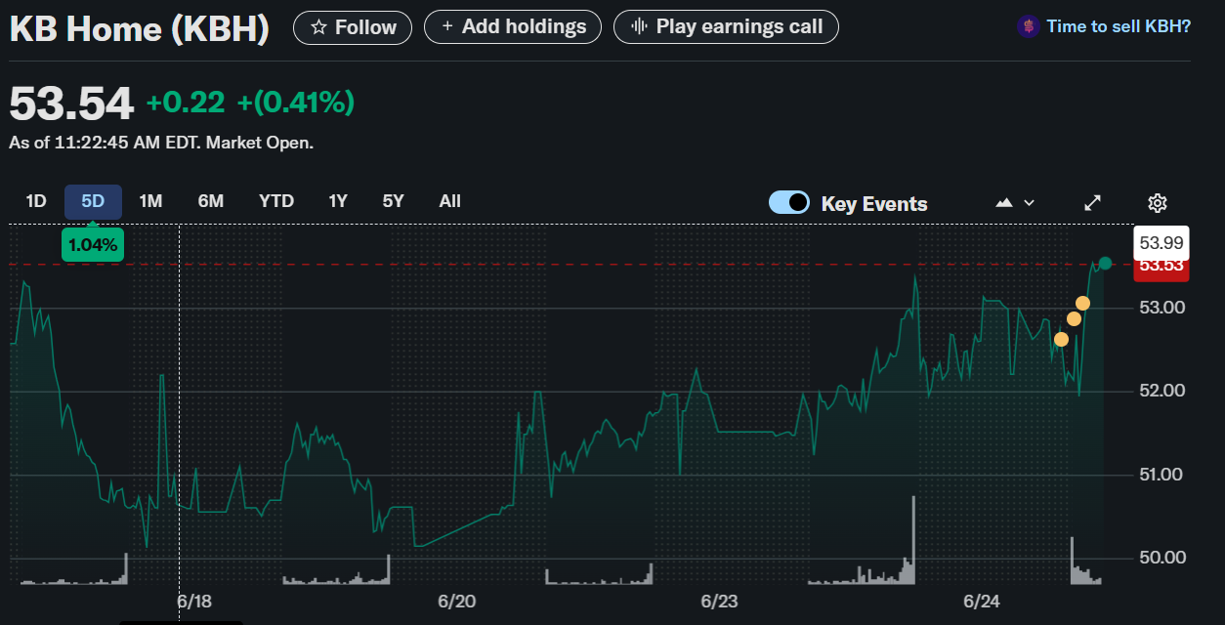Screen dimensions: 1225x625
Task: Click the green current price endpoint dot
Action: coord(1105,263)
